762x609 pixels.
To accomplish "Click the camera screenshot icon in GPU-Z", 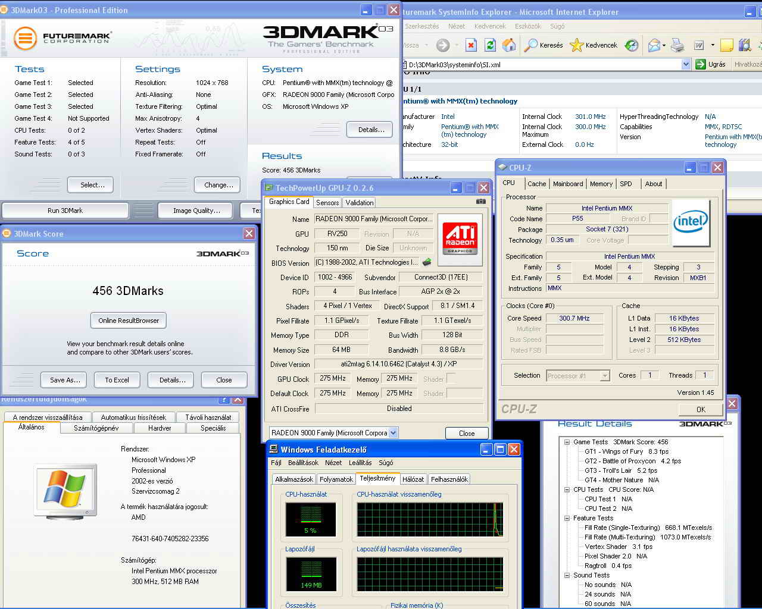I will (x=481, y=202).
